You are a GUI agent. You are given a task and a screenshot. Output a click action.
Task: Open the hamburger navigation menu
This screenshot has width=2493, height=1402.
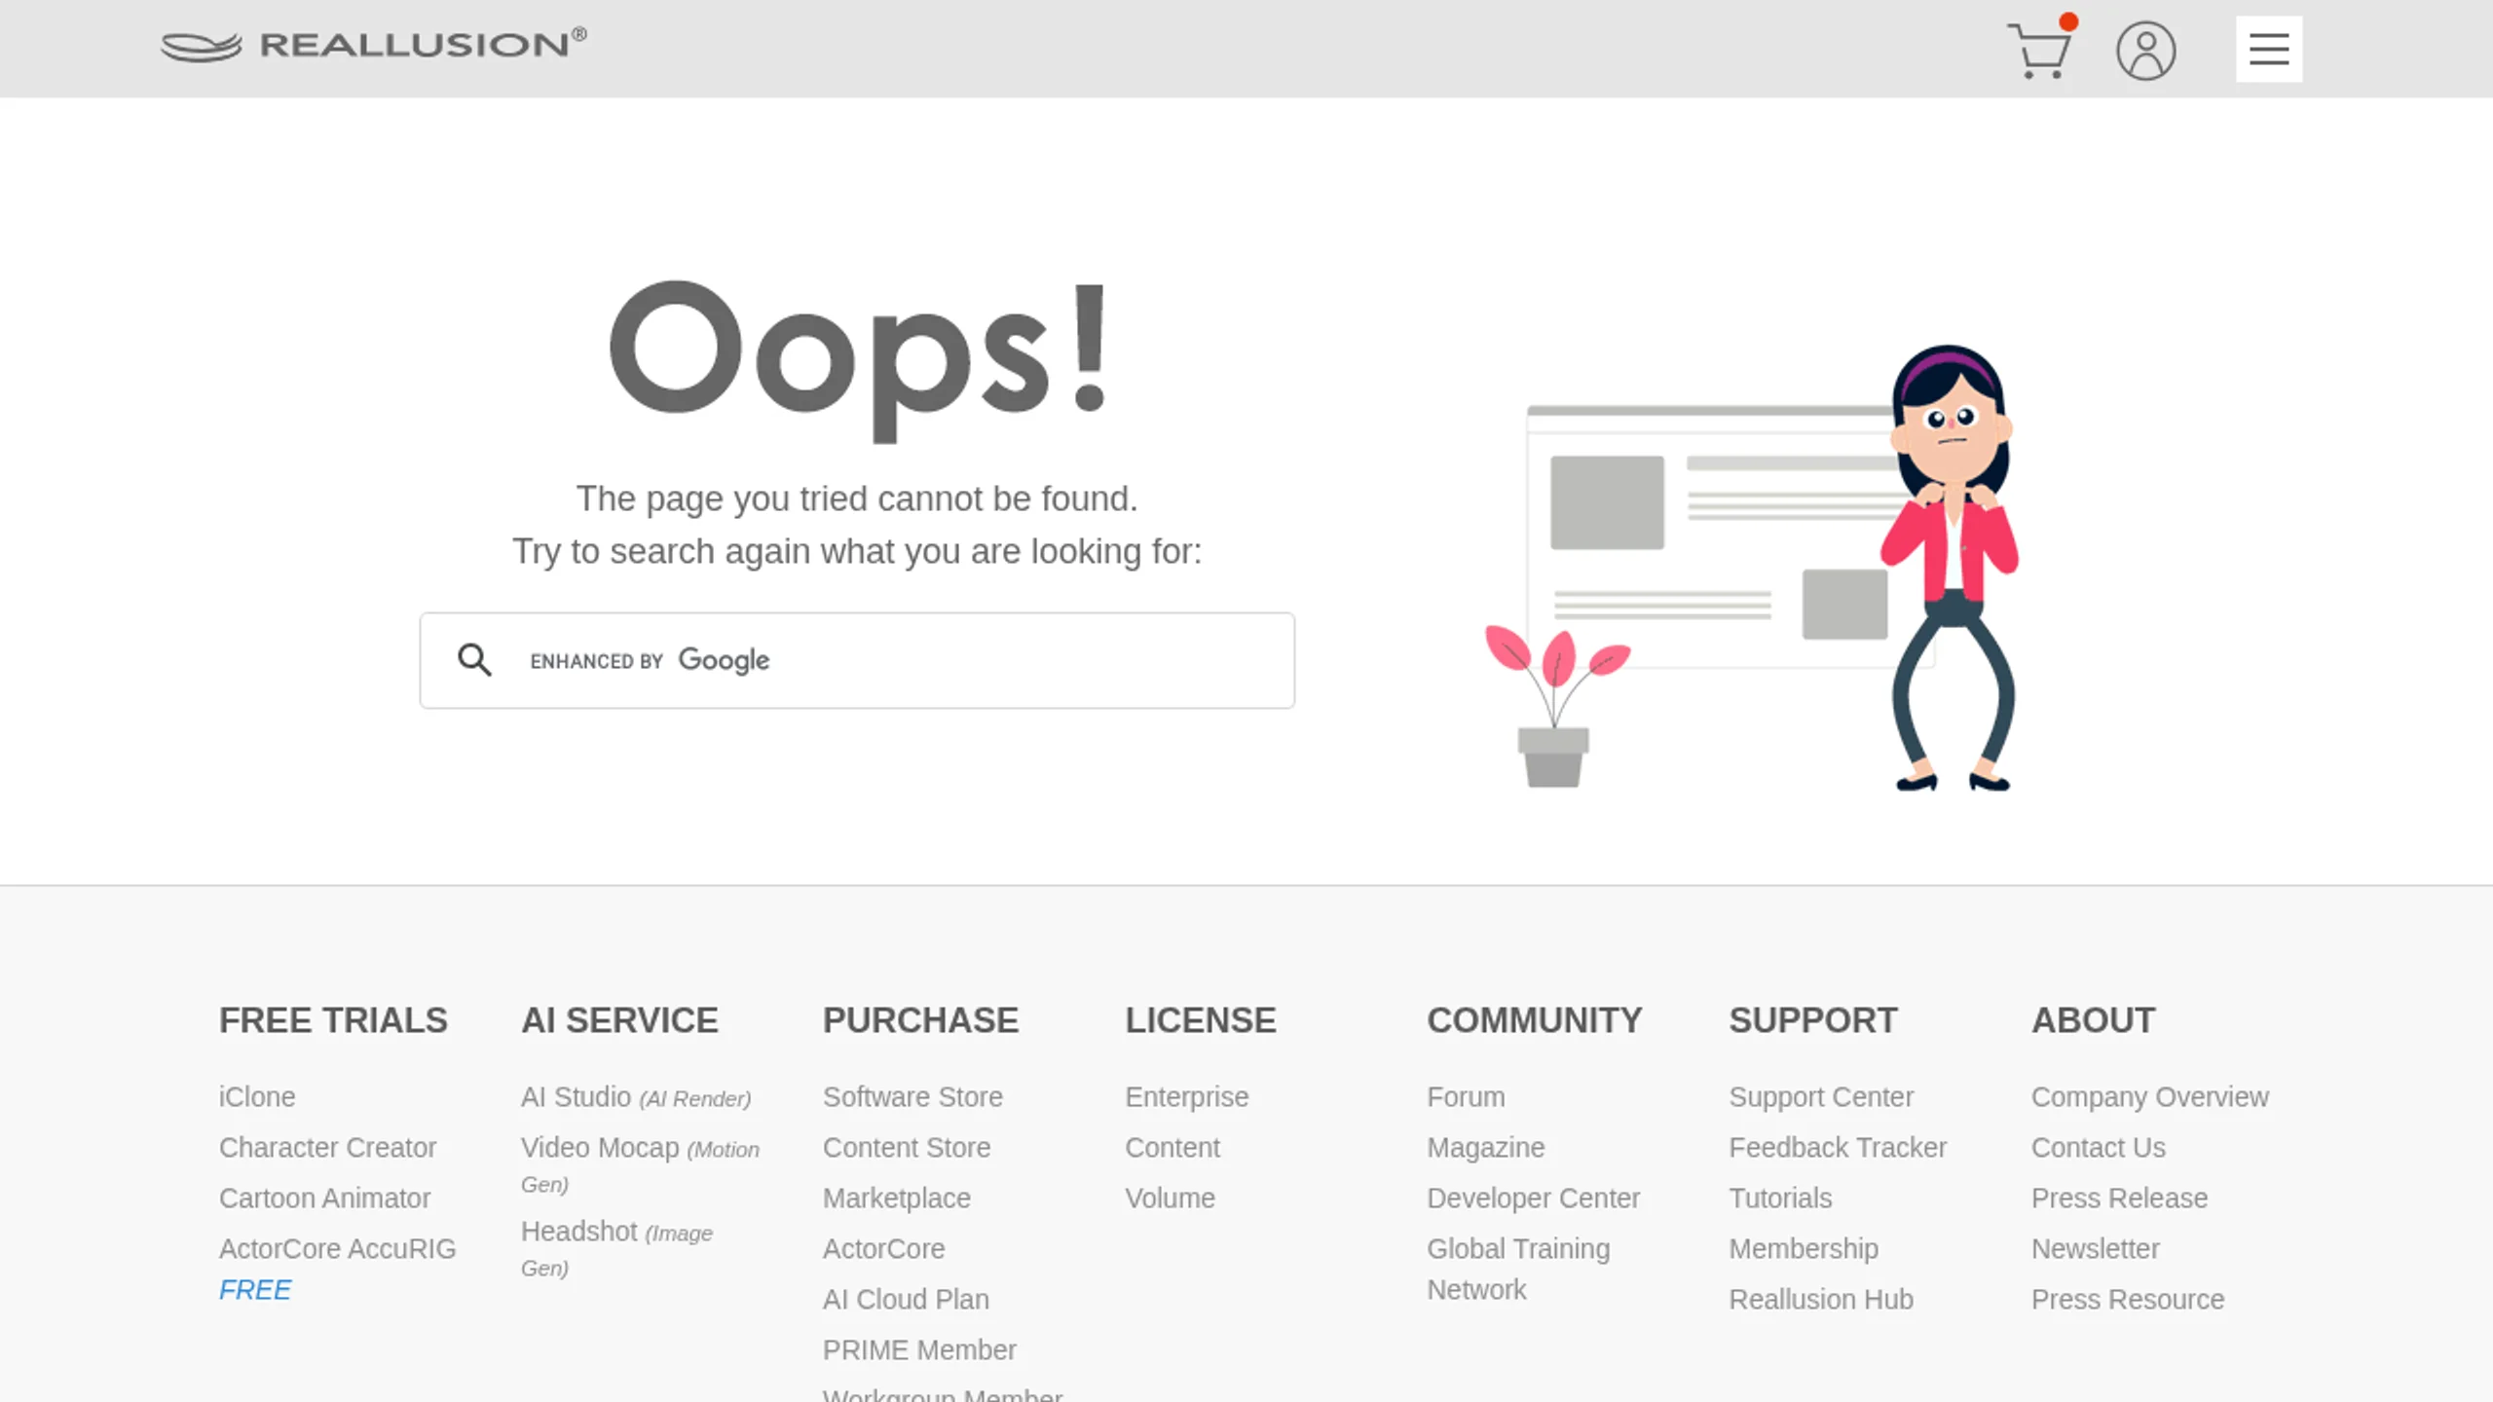2269,49
